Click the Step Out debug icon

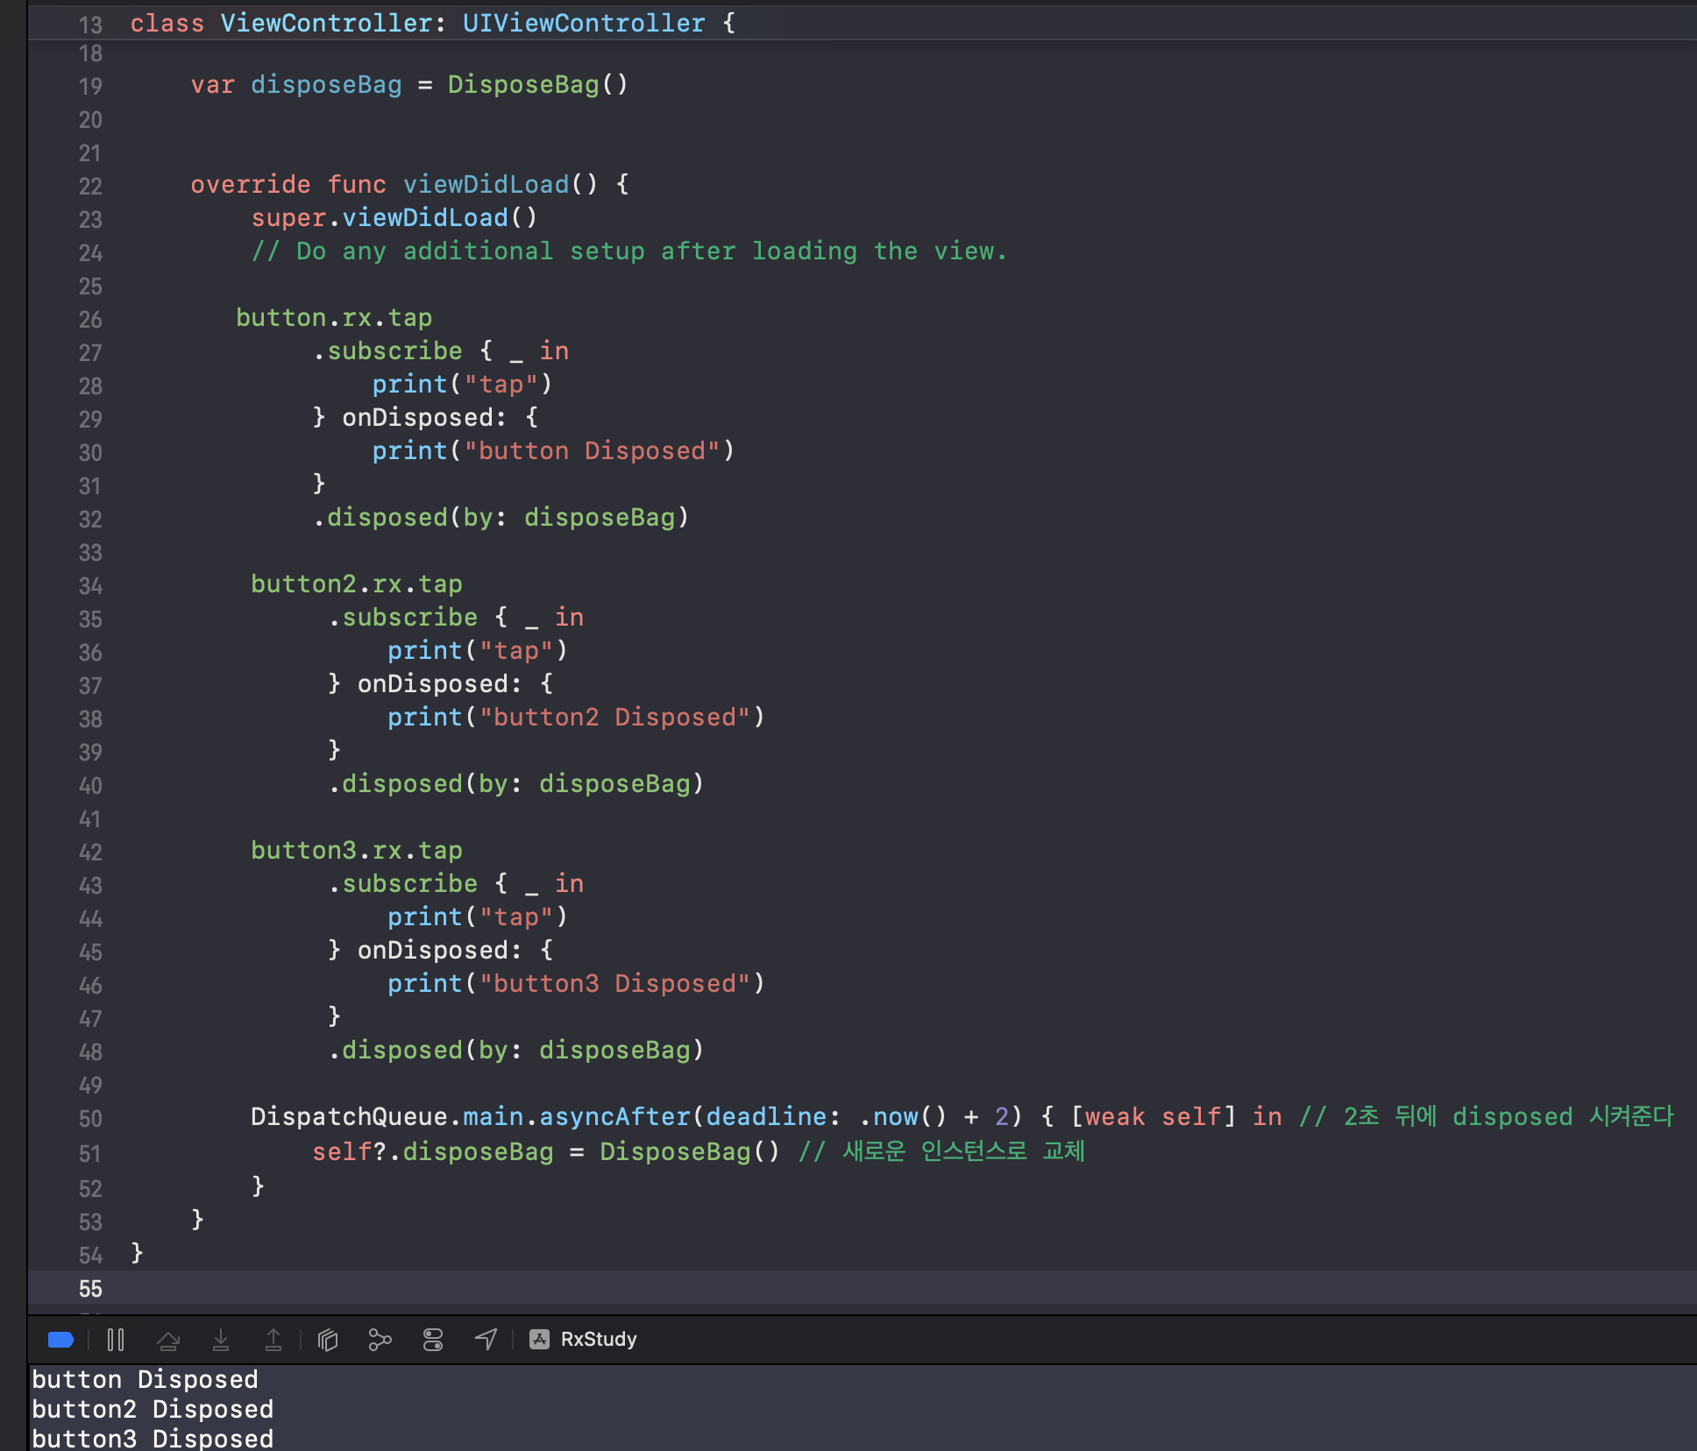273,1339
